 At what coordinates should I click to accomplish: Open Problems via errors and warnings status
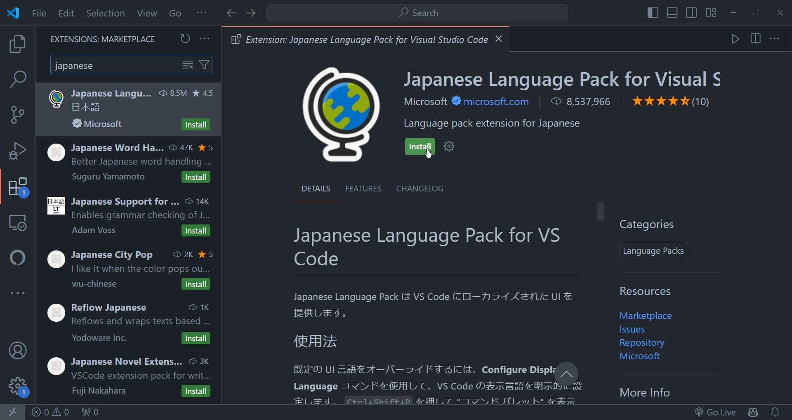point(50,412)
